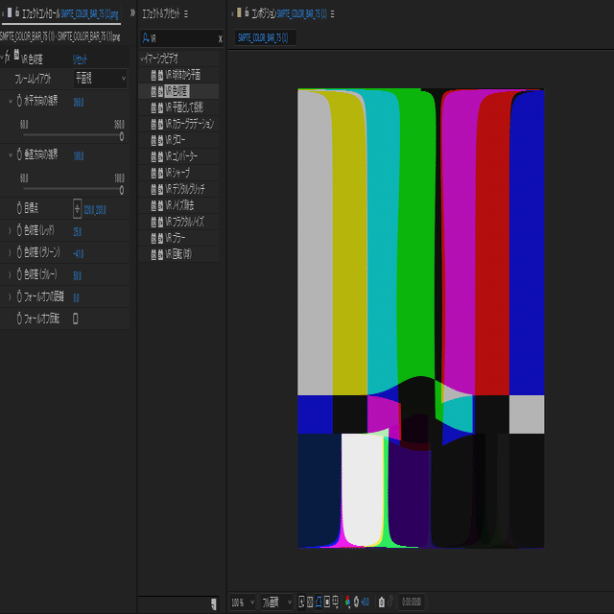
Task: Select the VR 球体から平面 effect
Action: click(x=182, y=75)
